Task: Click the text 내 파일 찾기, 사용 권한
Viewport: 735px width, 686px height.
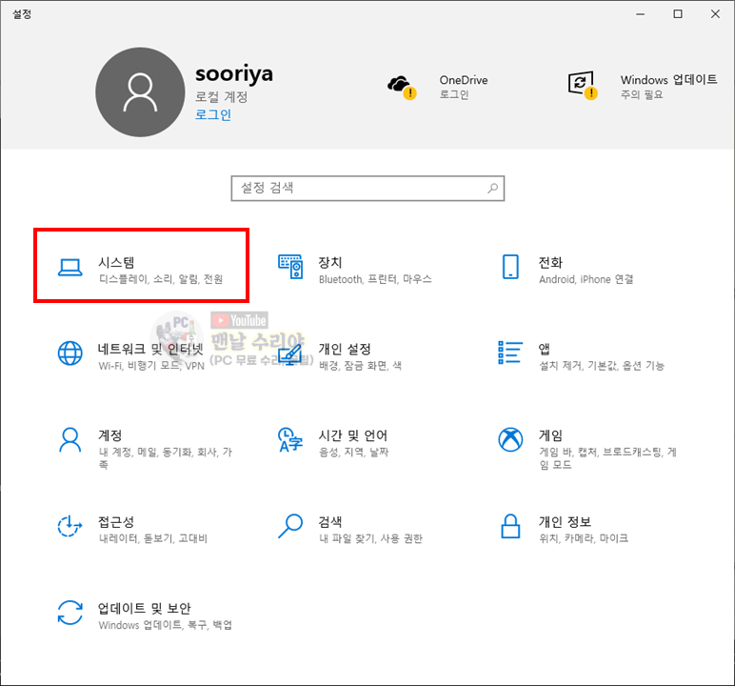Action: [370, 538]
